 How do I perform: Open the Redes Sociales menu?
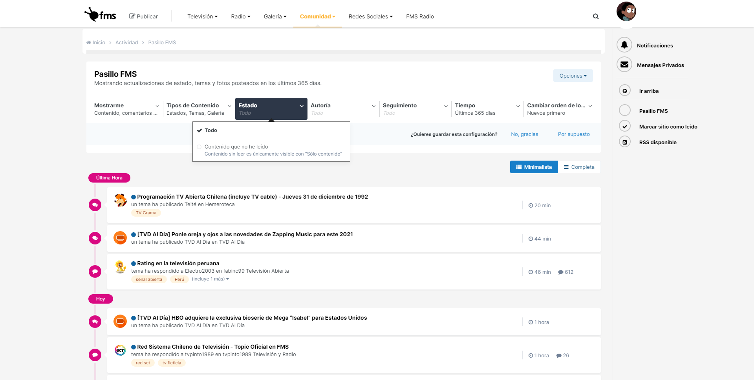[x=370, y=16]
